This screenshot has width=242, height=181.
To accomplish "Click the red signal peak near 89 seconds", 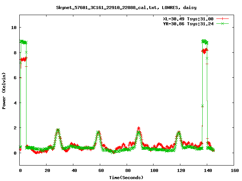I will click(139, 129).
